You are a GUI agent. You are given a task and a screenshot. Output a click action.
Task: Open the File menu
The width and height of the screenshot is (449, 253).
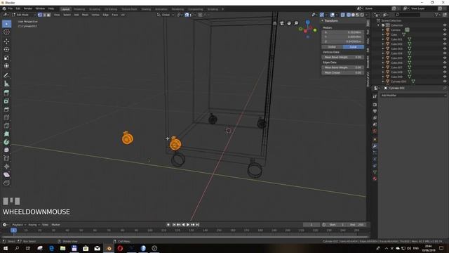point(11,8)
